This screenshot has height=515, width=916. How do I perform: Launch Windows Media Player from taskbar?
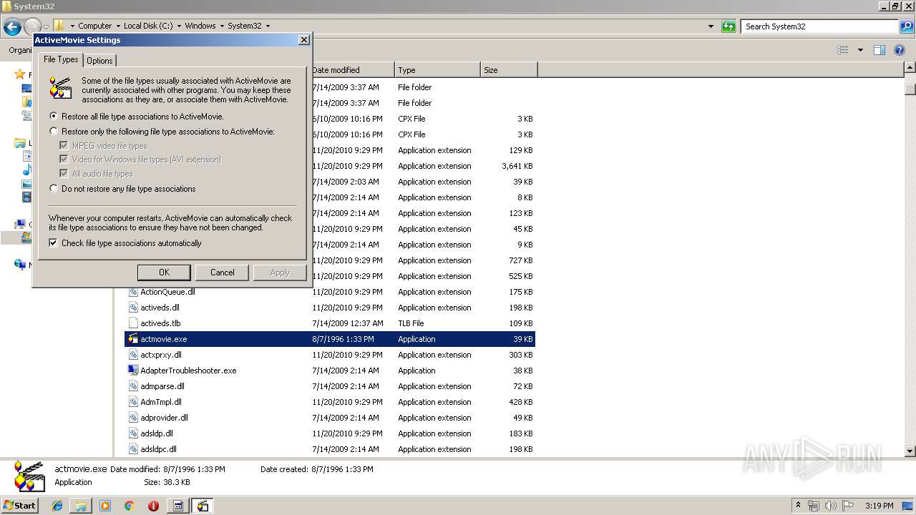coord(105,506)
